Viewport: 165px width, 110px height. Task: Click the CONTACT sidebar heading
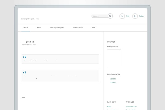111,42
